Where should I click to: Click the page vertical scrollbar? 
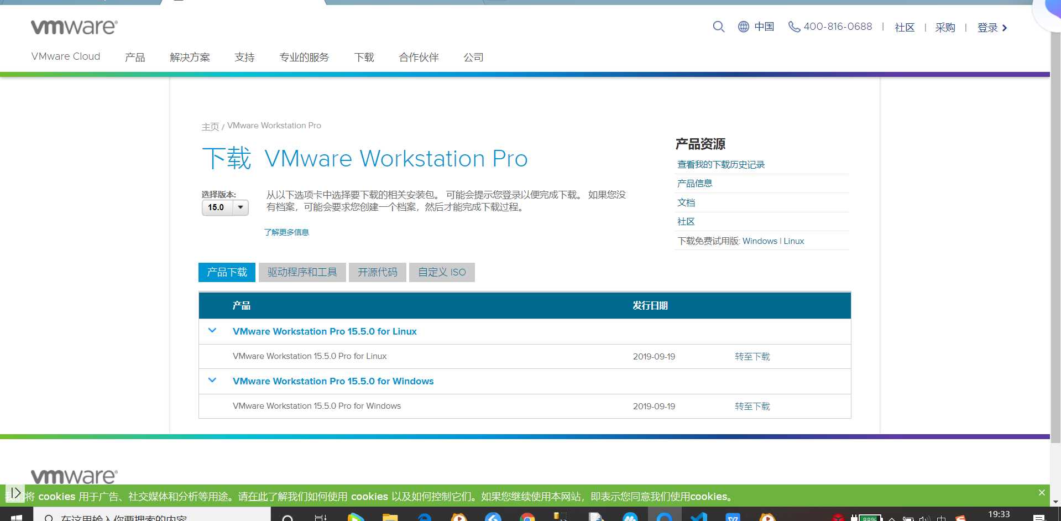pos(1055,238)
